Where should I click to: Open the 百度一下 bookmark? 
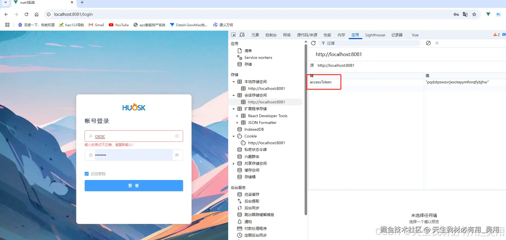point(36,25)
